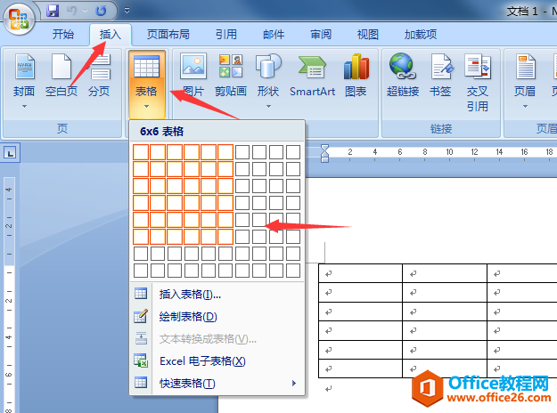Screen dimensions: 557x413
Task: Click the insert table menu icon
Action: pyautogui.click(x=141, y=294)
